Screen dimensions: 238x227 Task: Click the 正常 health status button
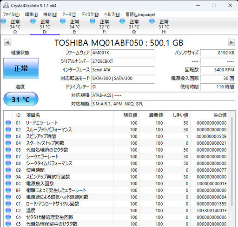tap(21, 68)
